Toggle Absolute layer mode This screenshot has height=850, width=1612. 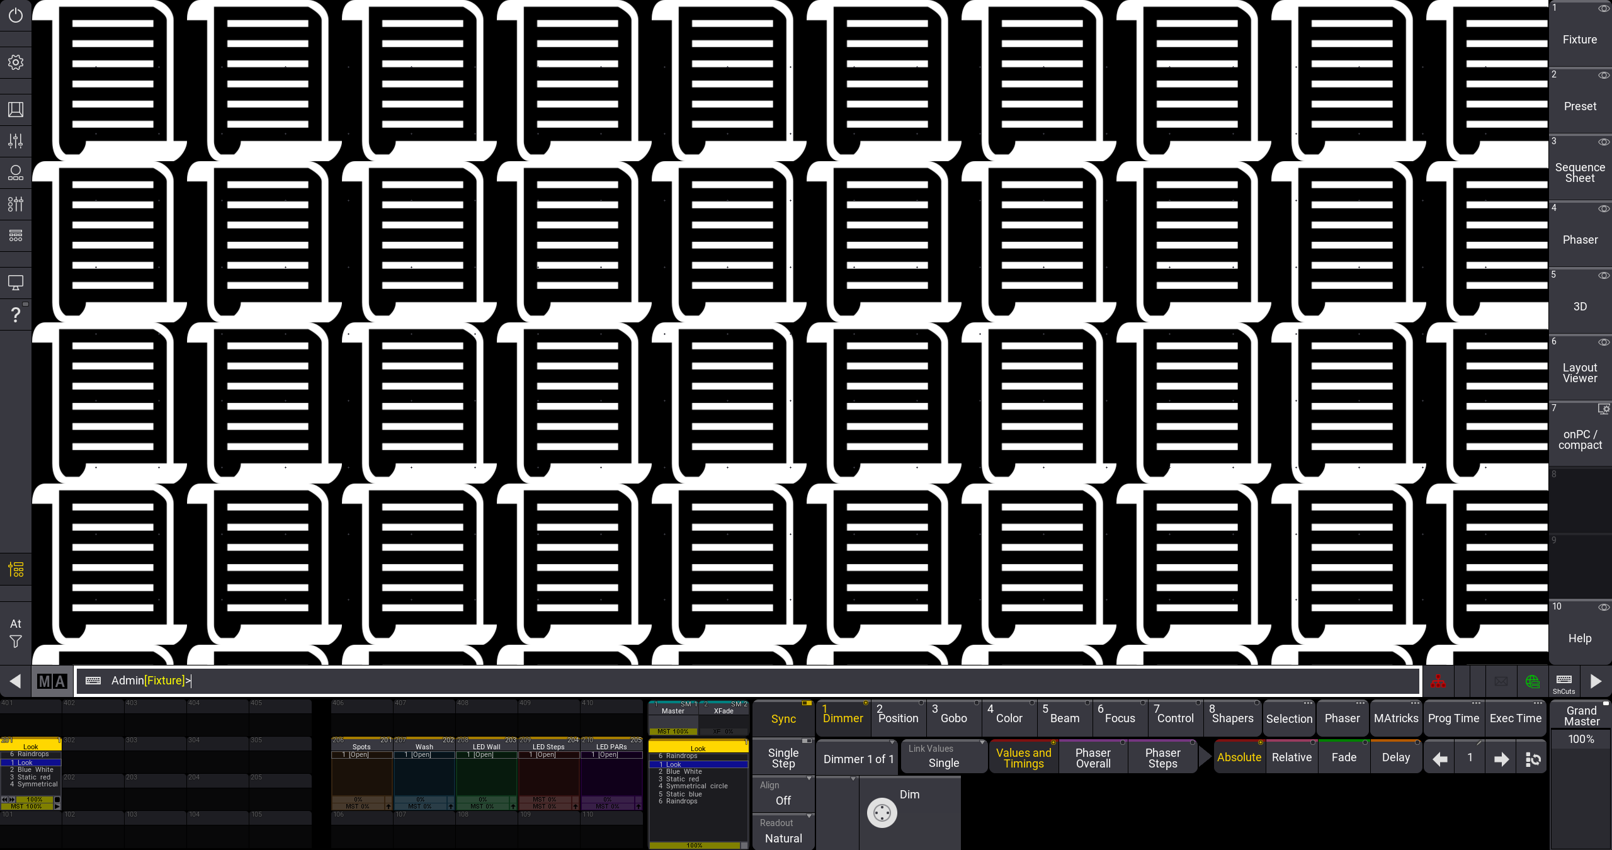(x=1239, y=757)
